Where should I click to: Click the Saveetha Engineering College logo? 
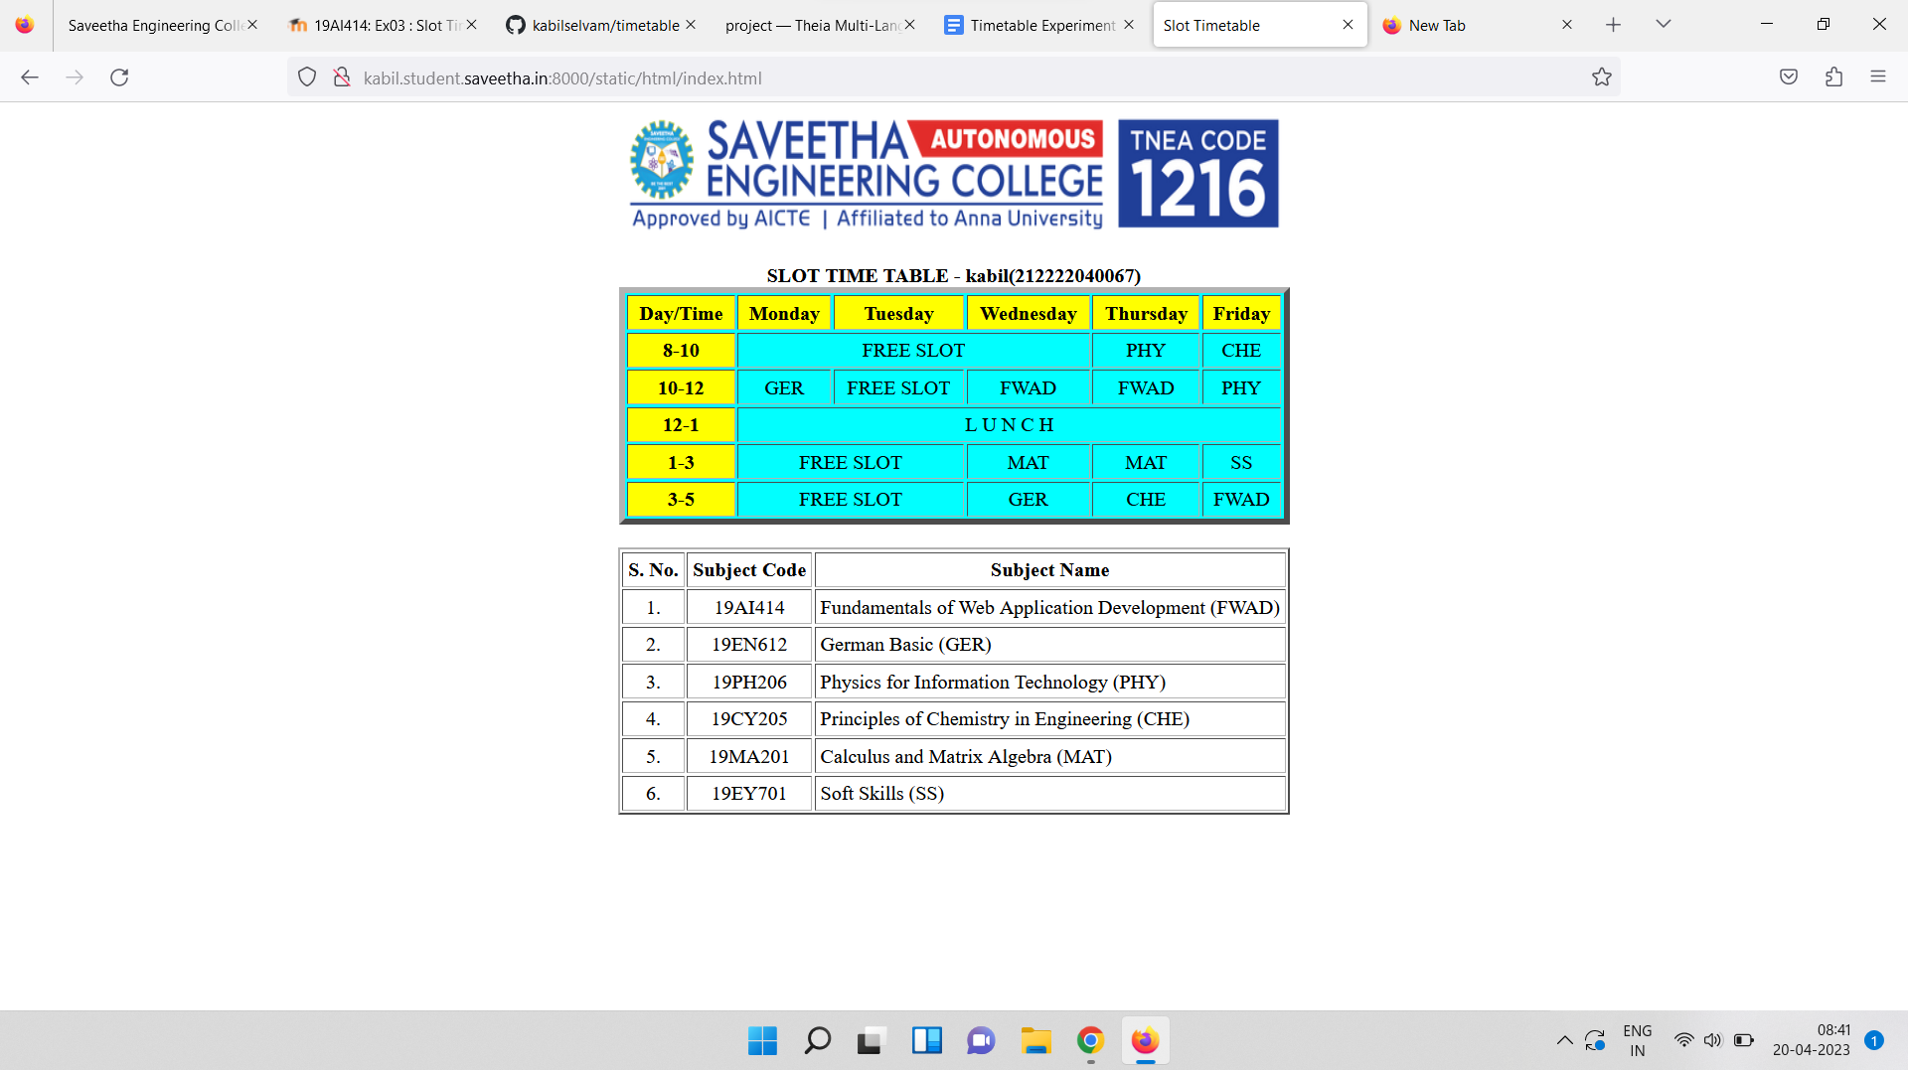click(954, 174)
